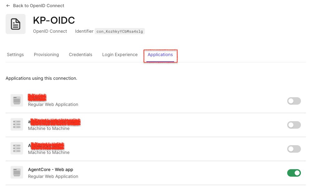The width and height of the screenshot is (309, 186).
Task: Click the Machine to Machine icon on second row
Action: [x=17, y=124]
